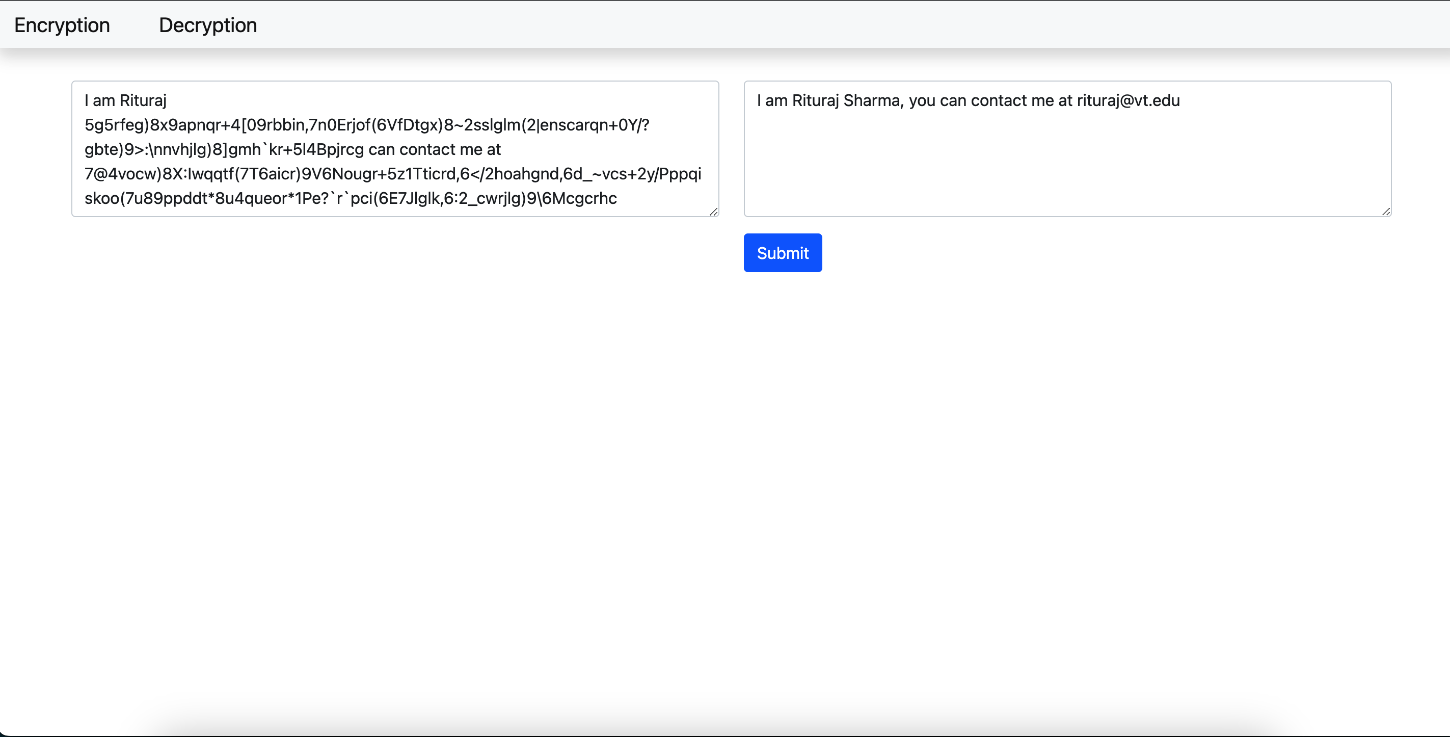Image resolution: width=1450 pixels, height=737 pixels.
Task: Click '6Mcgcrhc' at end of encrypted text
Action: (x=580, y=199)
